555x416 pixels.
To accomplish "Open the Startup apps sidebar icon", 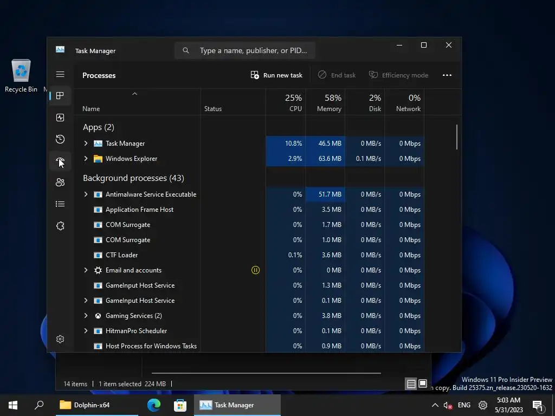I will (x=60, y=161).
